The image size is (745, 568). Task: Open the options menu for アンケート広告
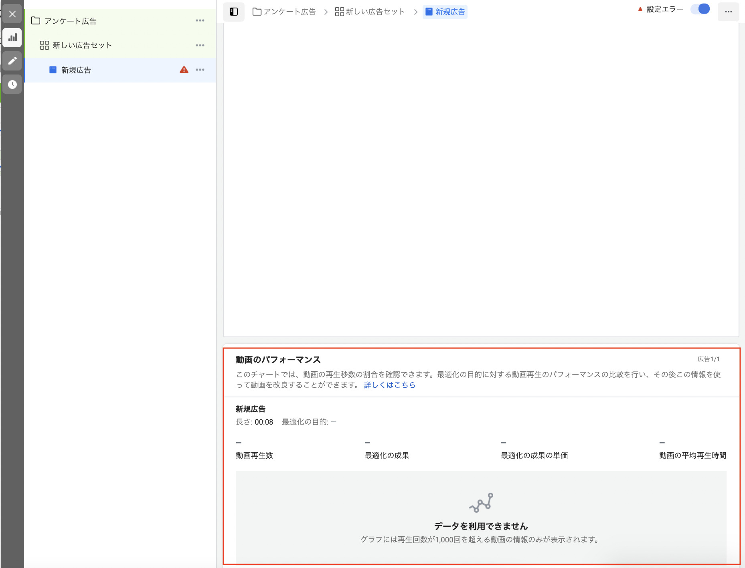200,20
